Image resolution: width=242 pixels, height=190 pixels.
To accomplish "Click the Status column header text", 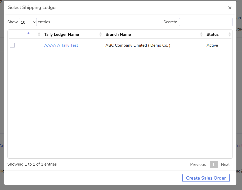I will [x=213, y=34].
